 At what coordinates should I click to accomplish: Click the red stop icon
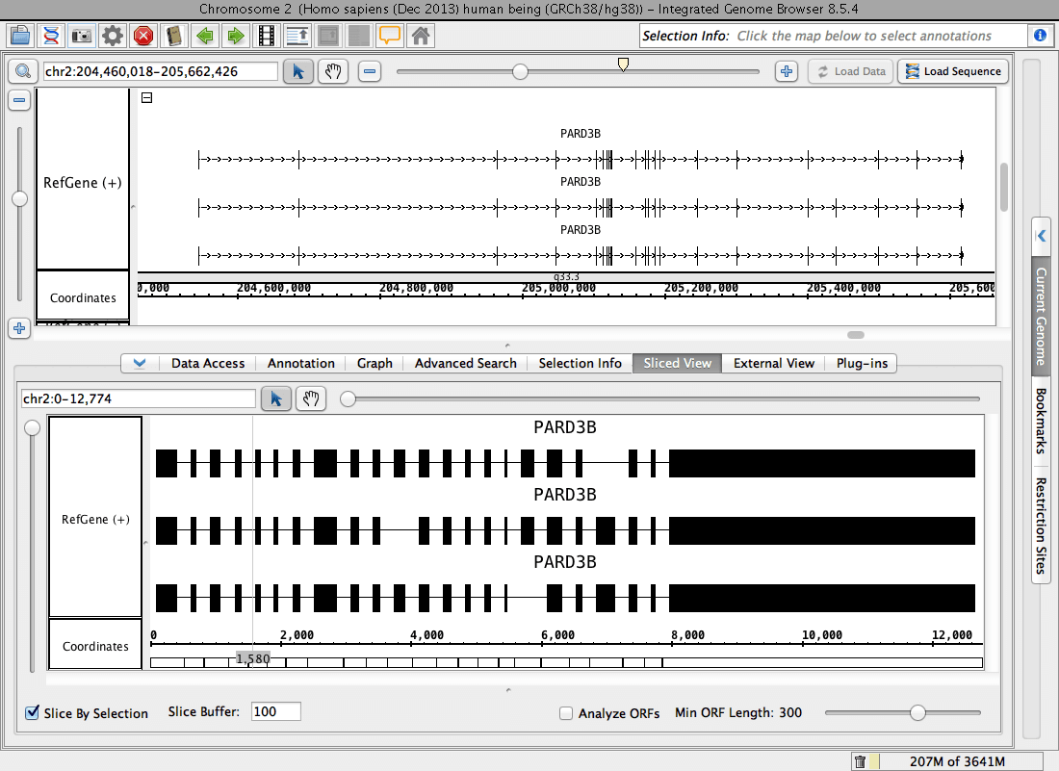[x=143, y=37]
